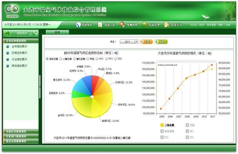The height and width of the screenshot is (154, 238).
Task: Click the 预测预警 navigation icon
Action: 122,25
